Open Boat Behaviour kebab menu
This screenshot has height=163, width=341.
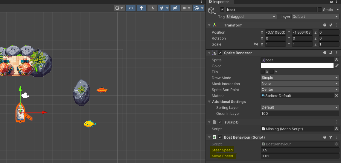click(337, 137)
